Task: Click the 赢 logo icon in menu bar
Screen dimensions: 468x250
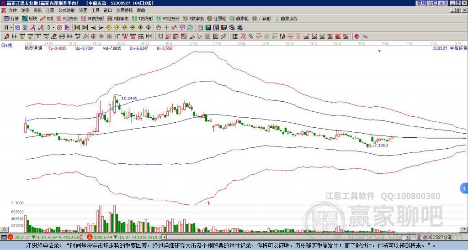Action: tap(4, 10)
